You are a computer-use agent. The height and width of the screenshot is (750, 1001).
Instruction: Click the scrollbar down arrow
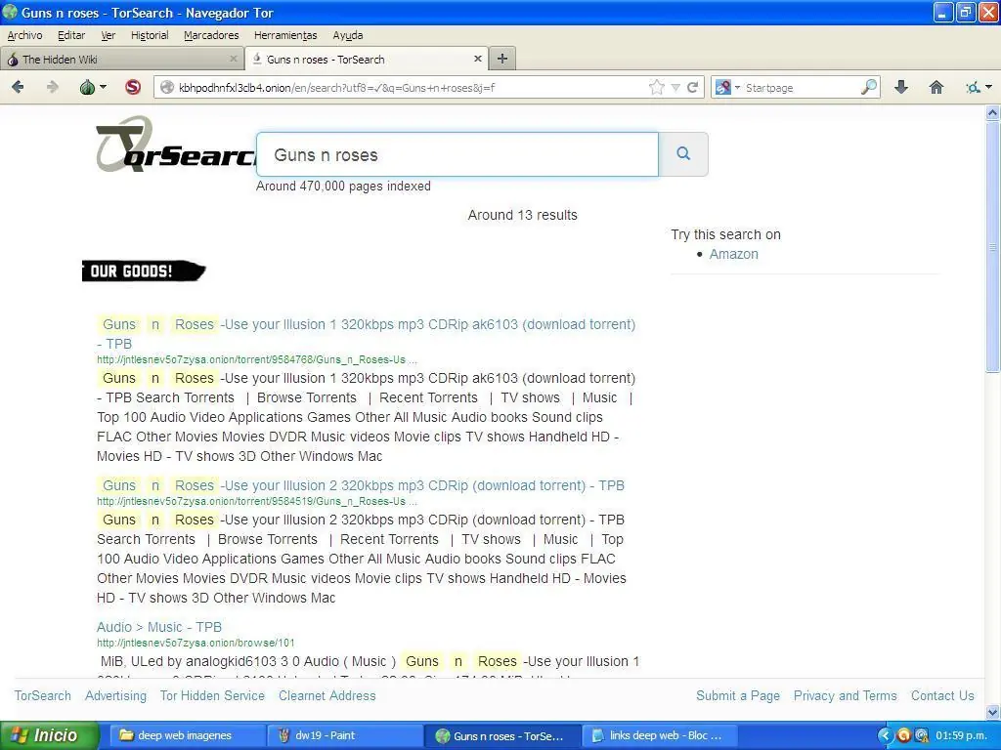993,712
